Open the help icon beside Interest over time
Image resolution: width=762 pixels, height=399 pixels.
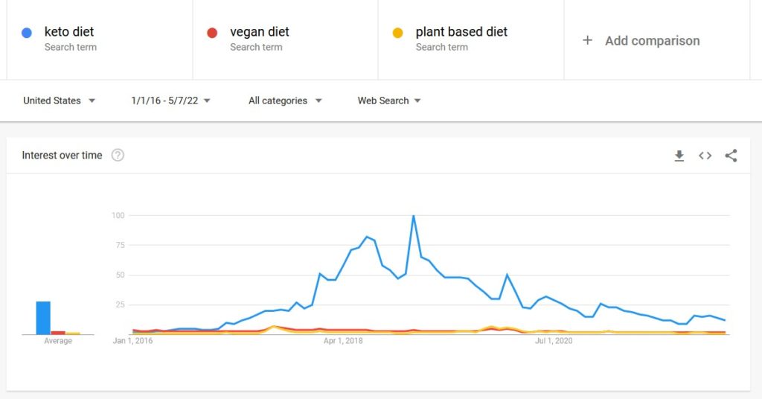(x=118, y=155)
